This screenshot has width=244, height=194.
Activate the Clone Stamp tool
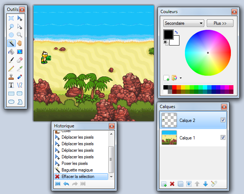11,77
